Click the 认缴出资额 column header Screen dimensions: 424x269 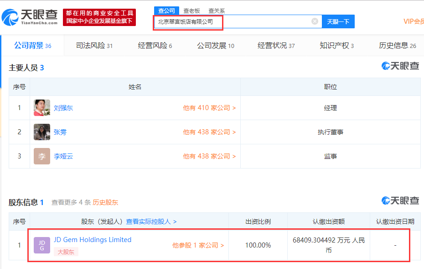coord(329,222)
